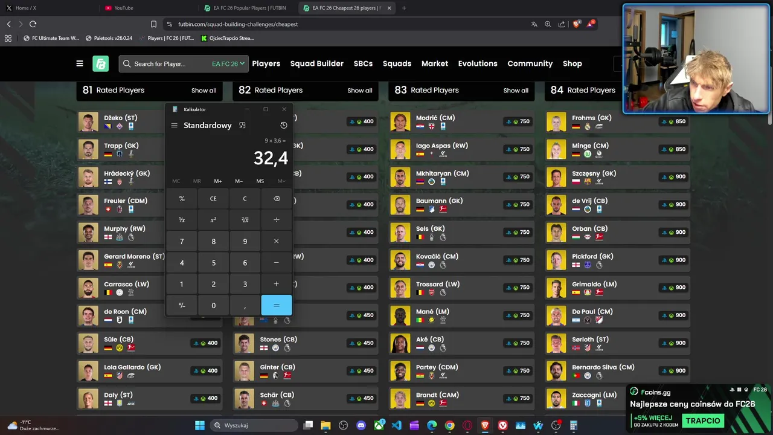Click memory add M+ in calculator

coord(217,181)
